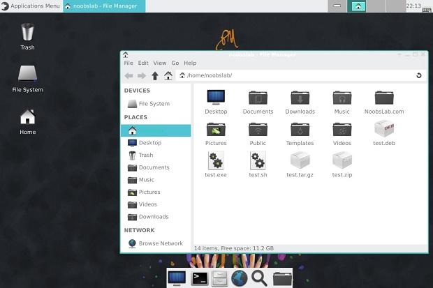This screenshot has width=433, height=288.
Task: Select the test.exe file
Action: (x=216, y=165)
